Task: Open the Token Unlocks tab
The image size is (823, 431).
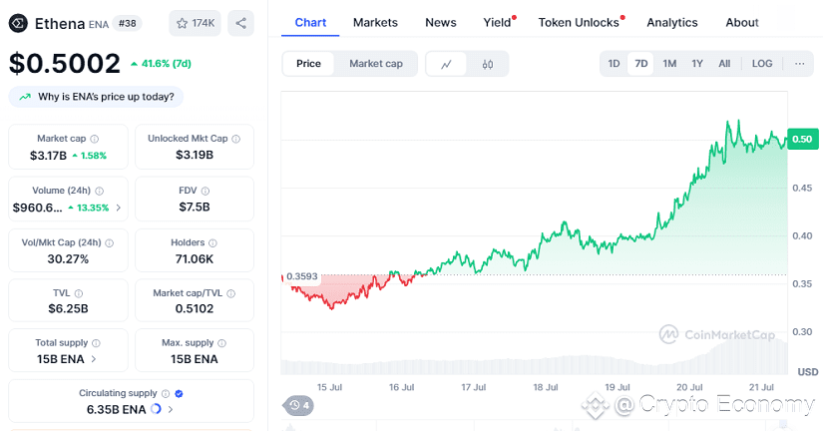Action: click(579, 23)
